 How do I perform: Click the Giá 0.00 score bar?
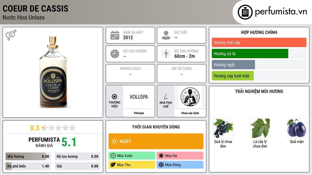(77, 166)
